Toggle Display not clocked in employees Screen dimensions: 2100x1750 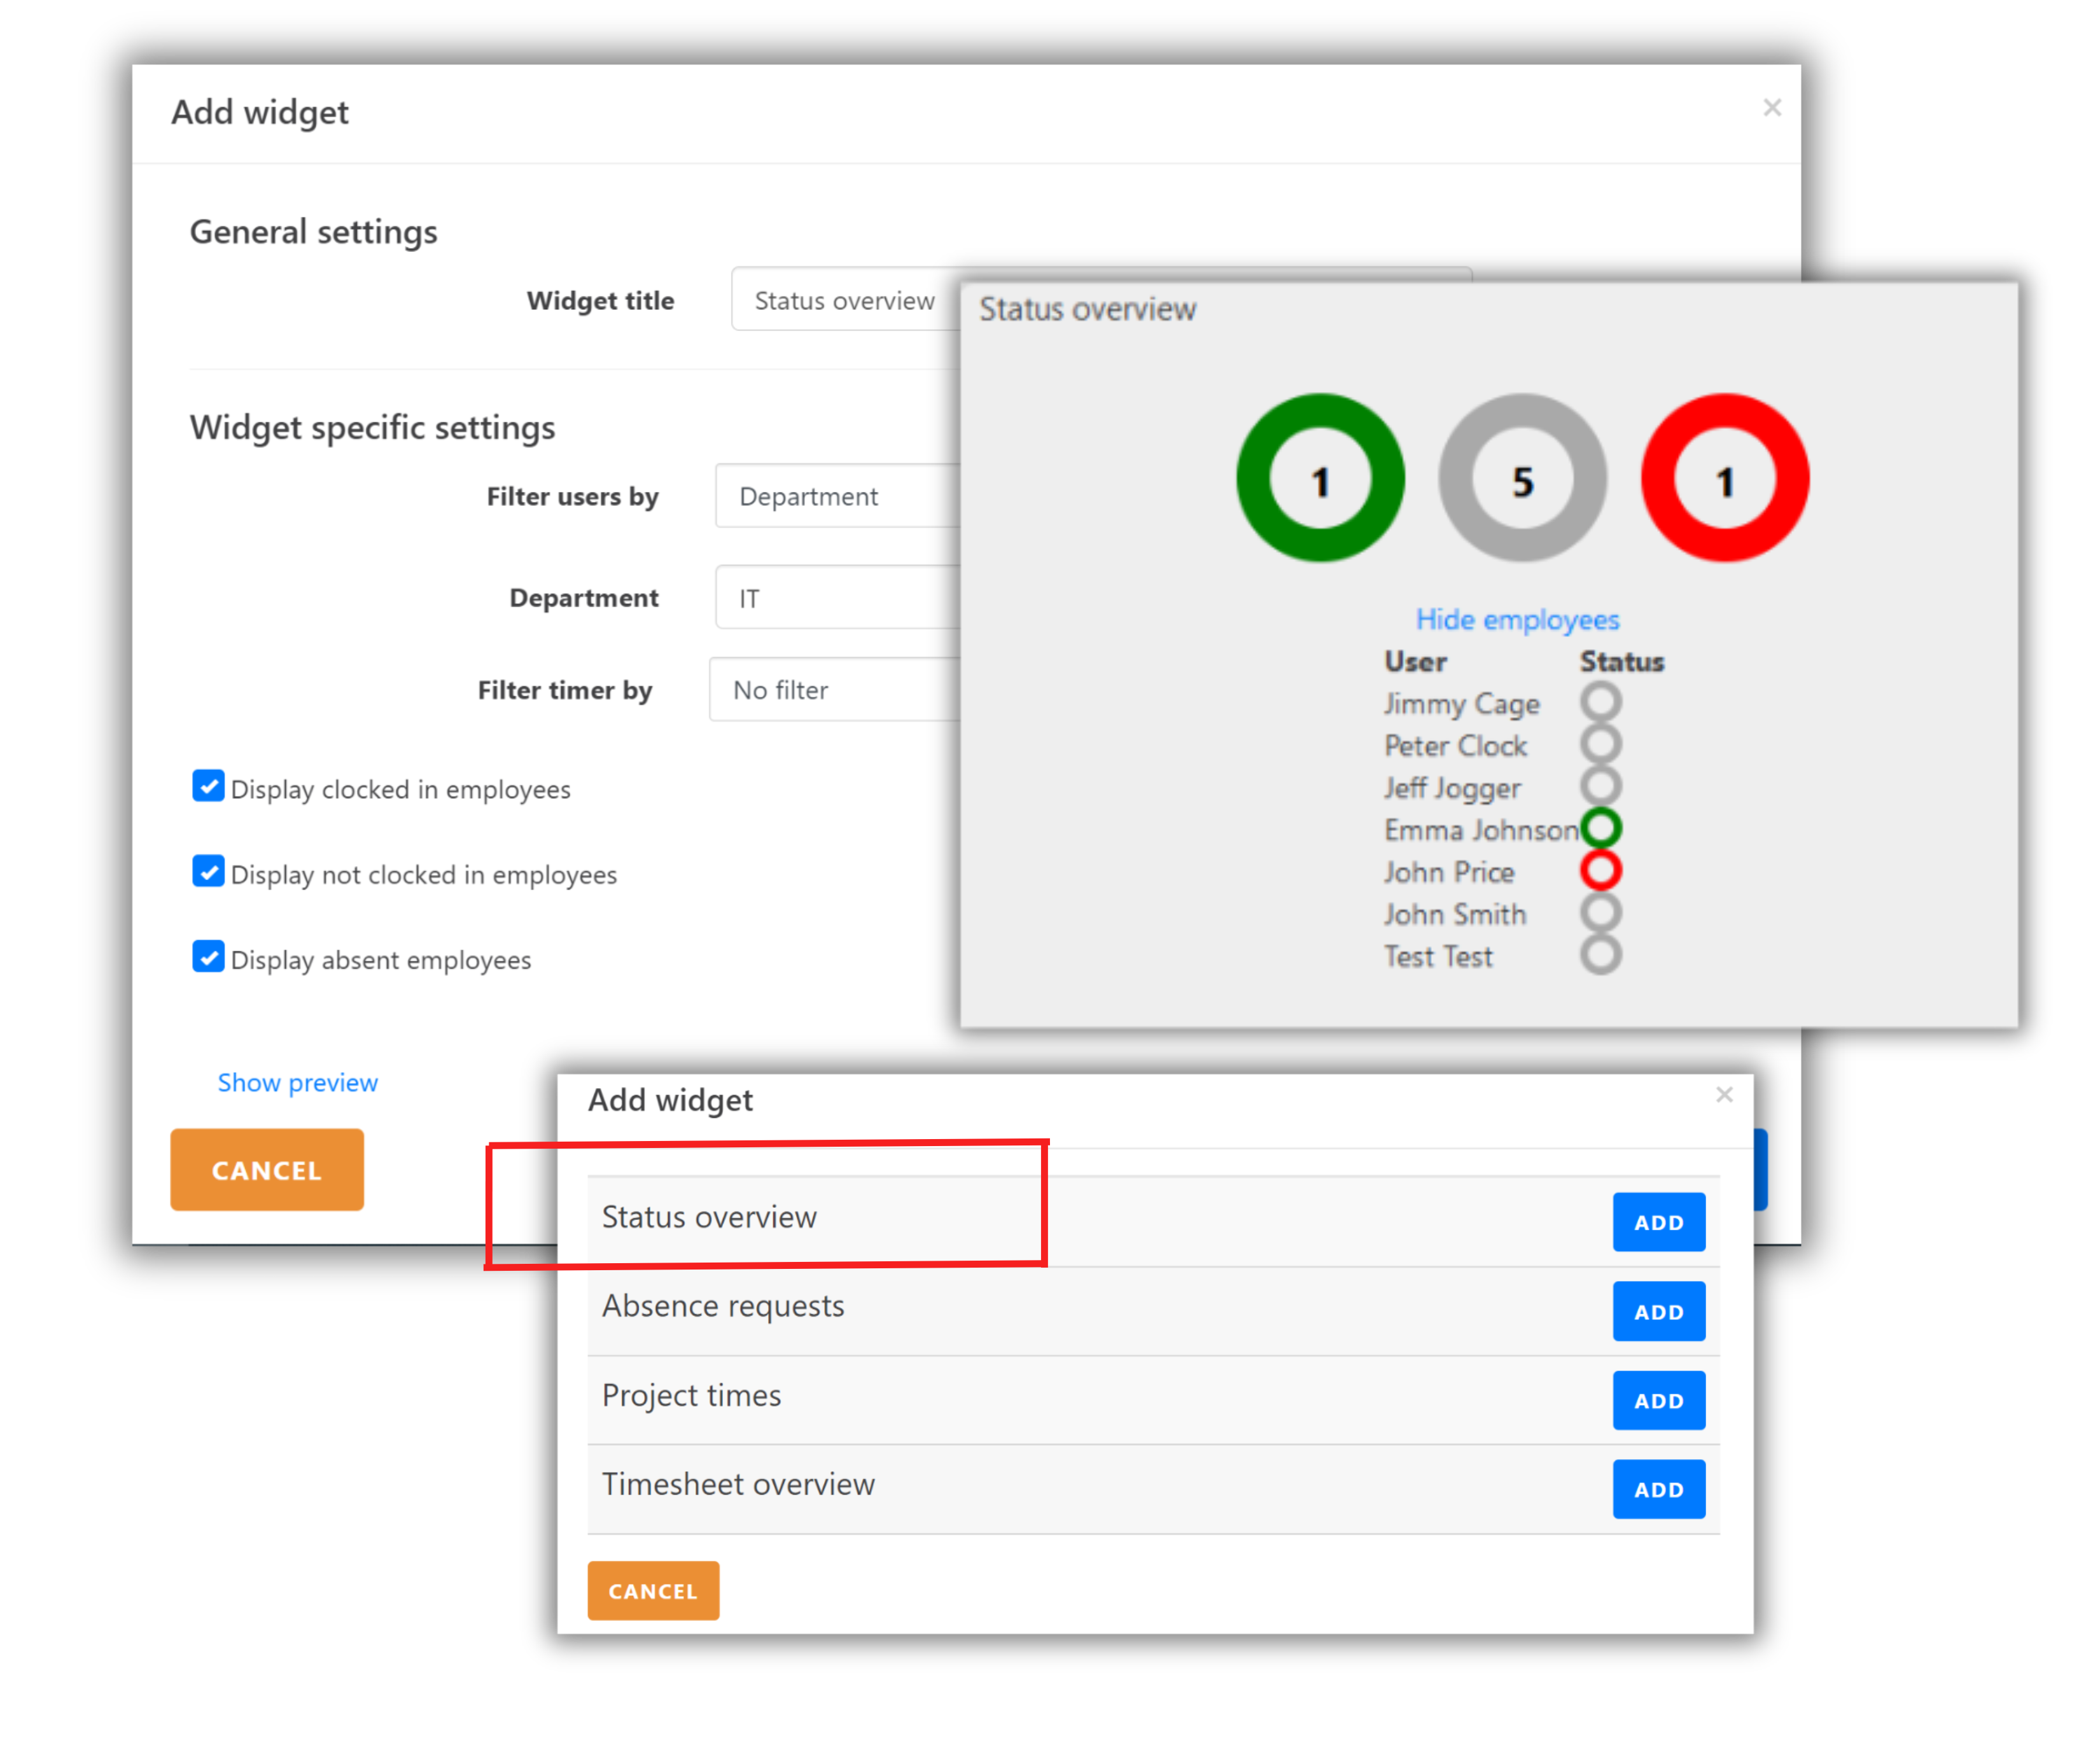[x=208, y=872]
